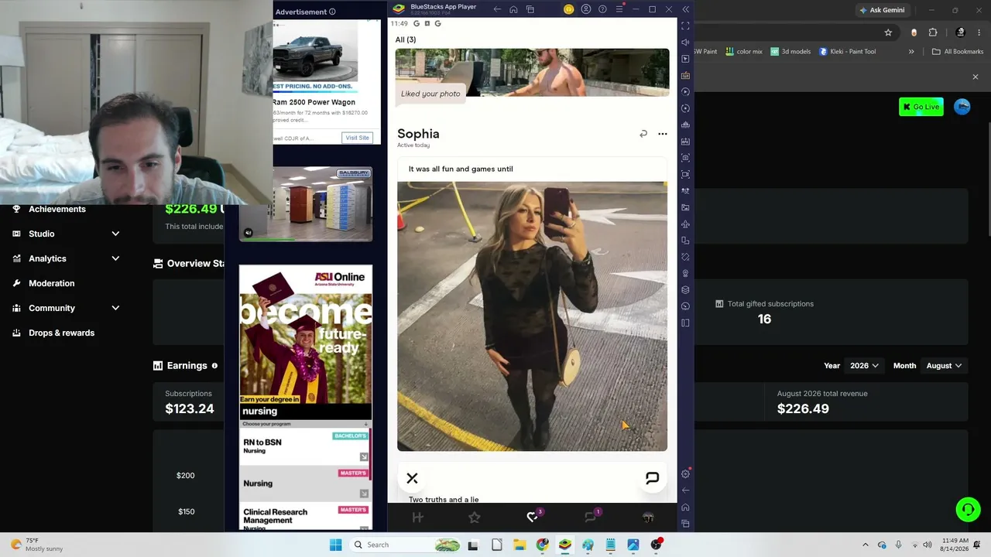Viewport: 991px width, 557px height.
Task: Click 'All (3)' heading in likes list
Action: click(406, 39)
